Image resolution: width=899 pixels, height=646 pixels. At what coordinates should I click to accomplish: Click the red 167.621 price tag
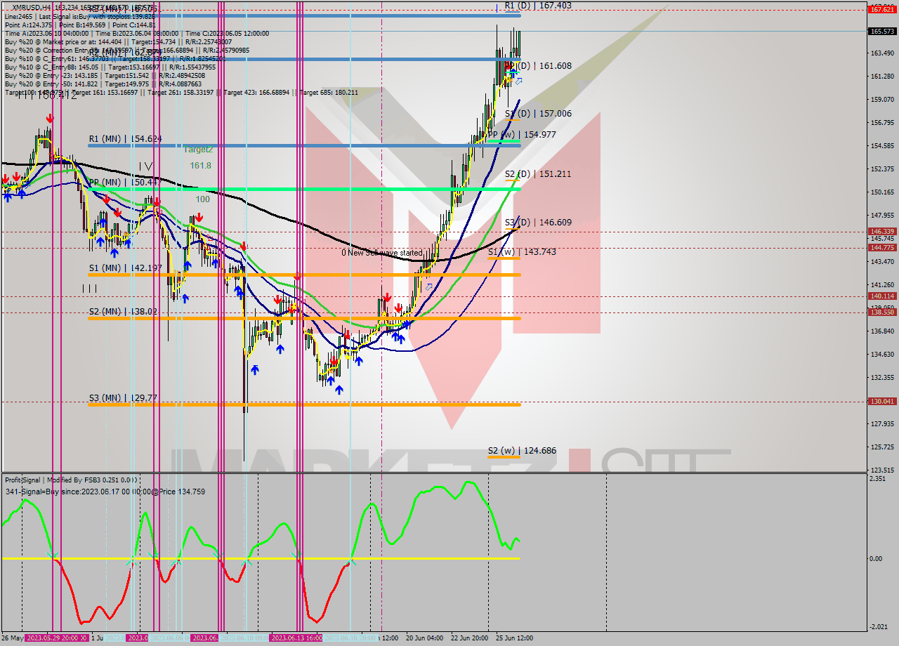click(881, 10)
